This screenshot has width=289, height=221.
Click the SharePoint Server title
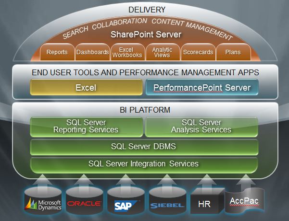pyautogui.click(x=146, y=35)
